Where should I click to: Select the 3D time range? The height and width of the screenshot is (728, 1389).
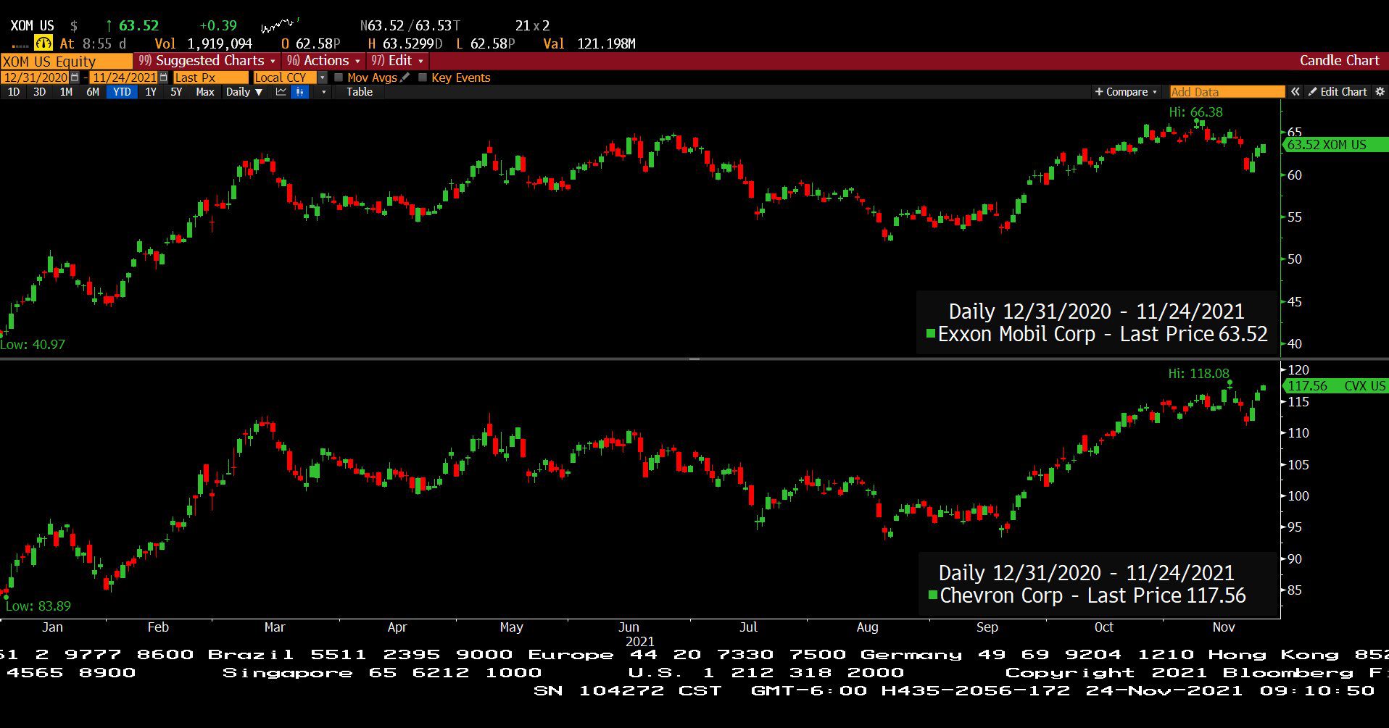click(40, 92)
